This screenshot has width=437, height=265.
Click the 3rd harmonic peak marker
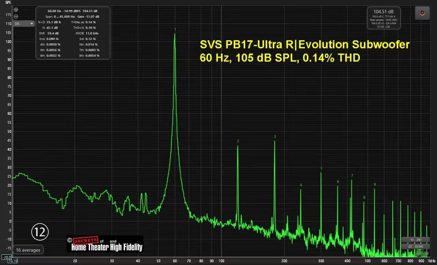(x=275, y=137)
